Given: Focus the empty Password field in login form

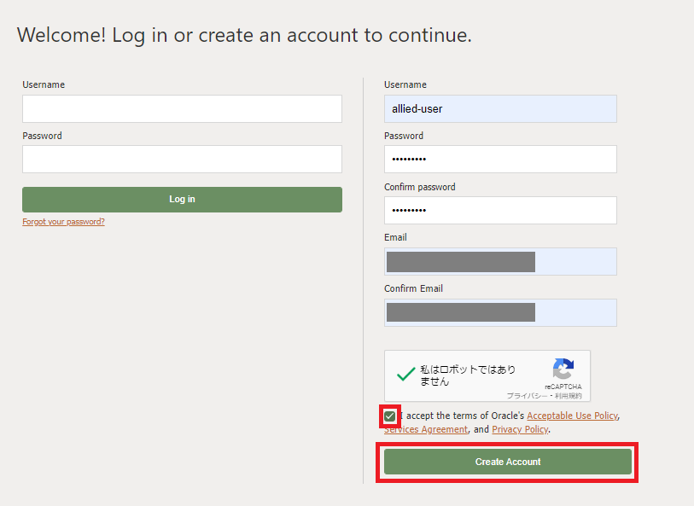Looking at the screenshot, I should (x=182, y=159).
